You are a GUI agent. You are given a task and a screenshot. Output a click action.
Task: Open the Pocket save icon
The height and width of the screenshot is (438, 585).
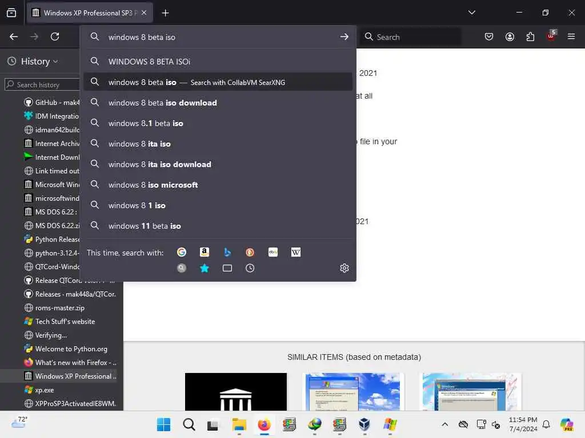click(x=489, y=36)
